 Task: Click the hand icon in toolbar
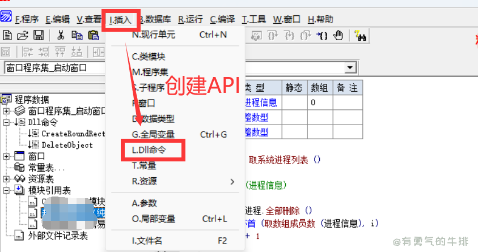coord(339,36)
